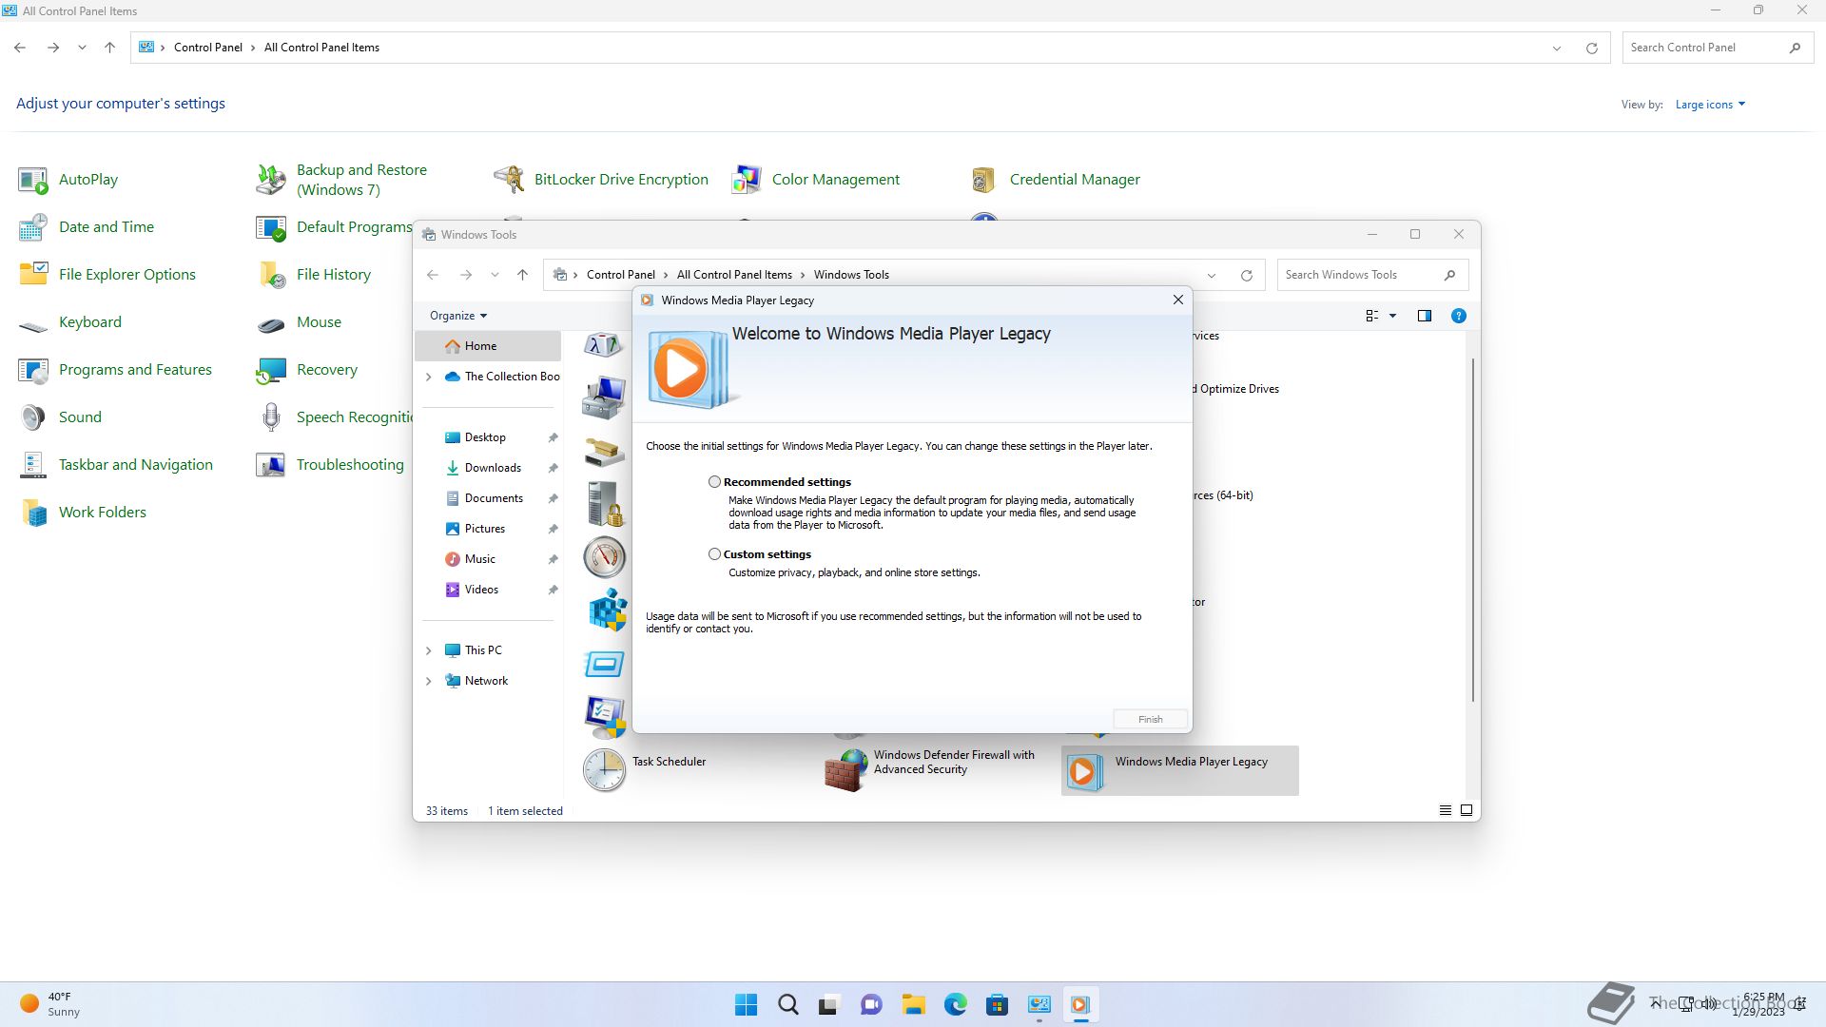Click the Finish button in Media Player dialog

tap(1150, 720)
